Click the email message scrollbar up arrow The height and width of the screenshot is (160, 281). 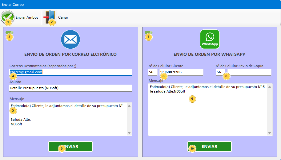click(129, 106)
